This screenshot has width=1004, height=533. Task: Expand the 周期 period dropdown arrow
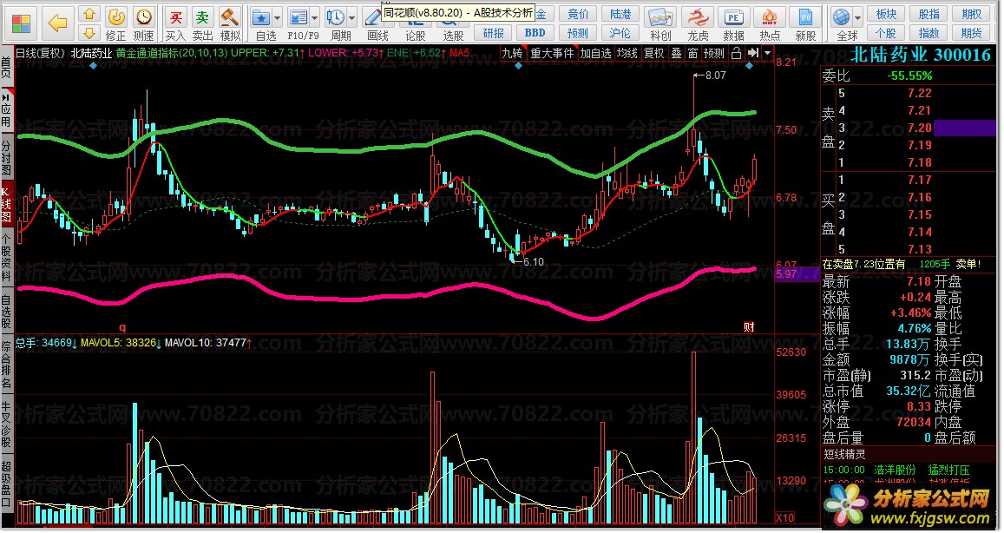pos(351,18)
